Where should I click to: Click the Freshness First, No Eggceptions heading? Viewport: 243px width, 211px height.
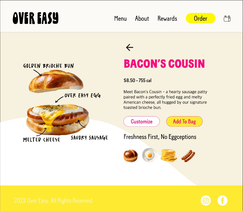(160, 137)
